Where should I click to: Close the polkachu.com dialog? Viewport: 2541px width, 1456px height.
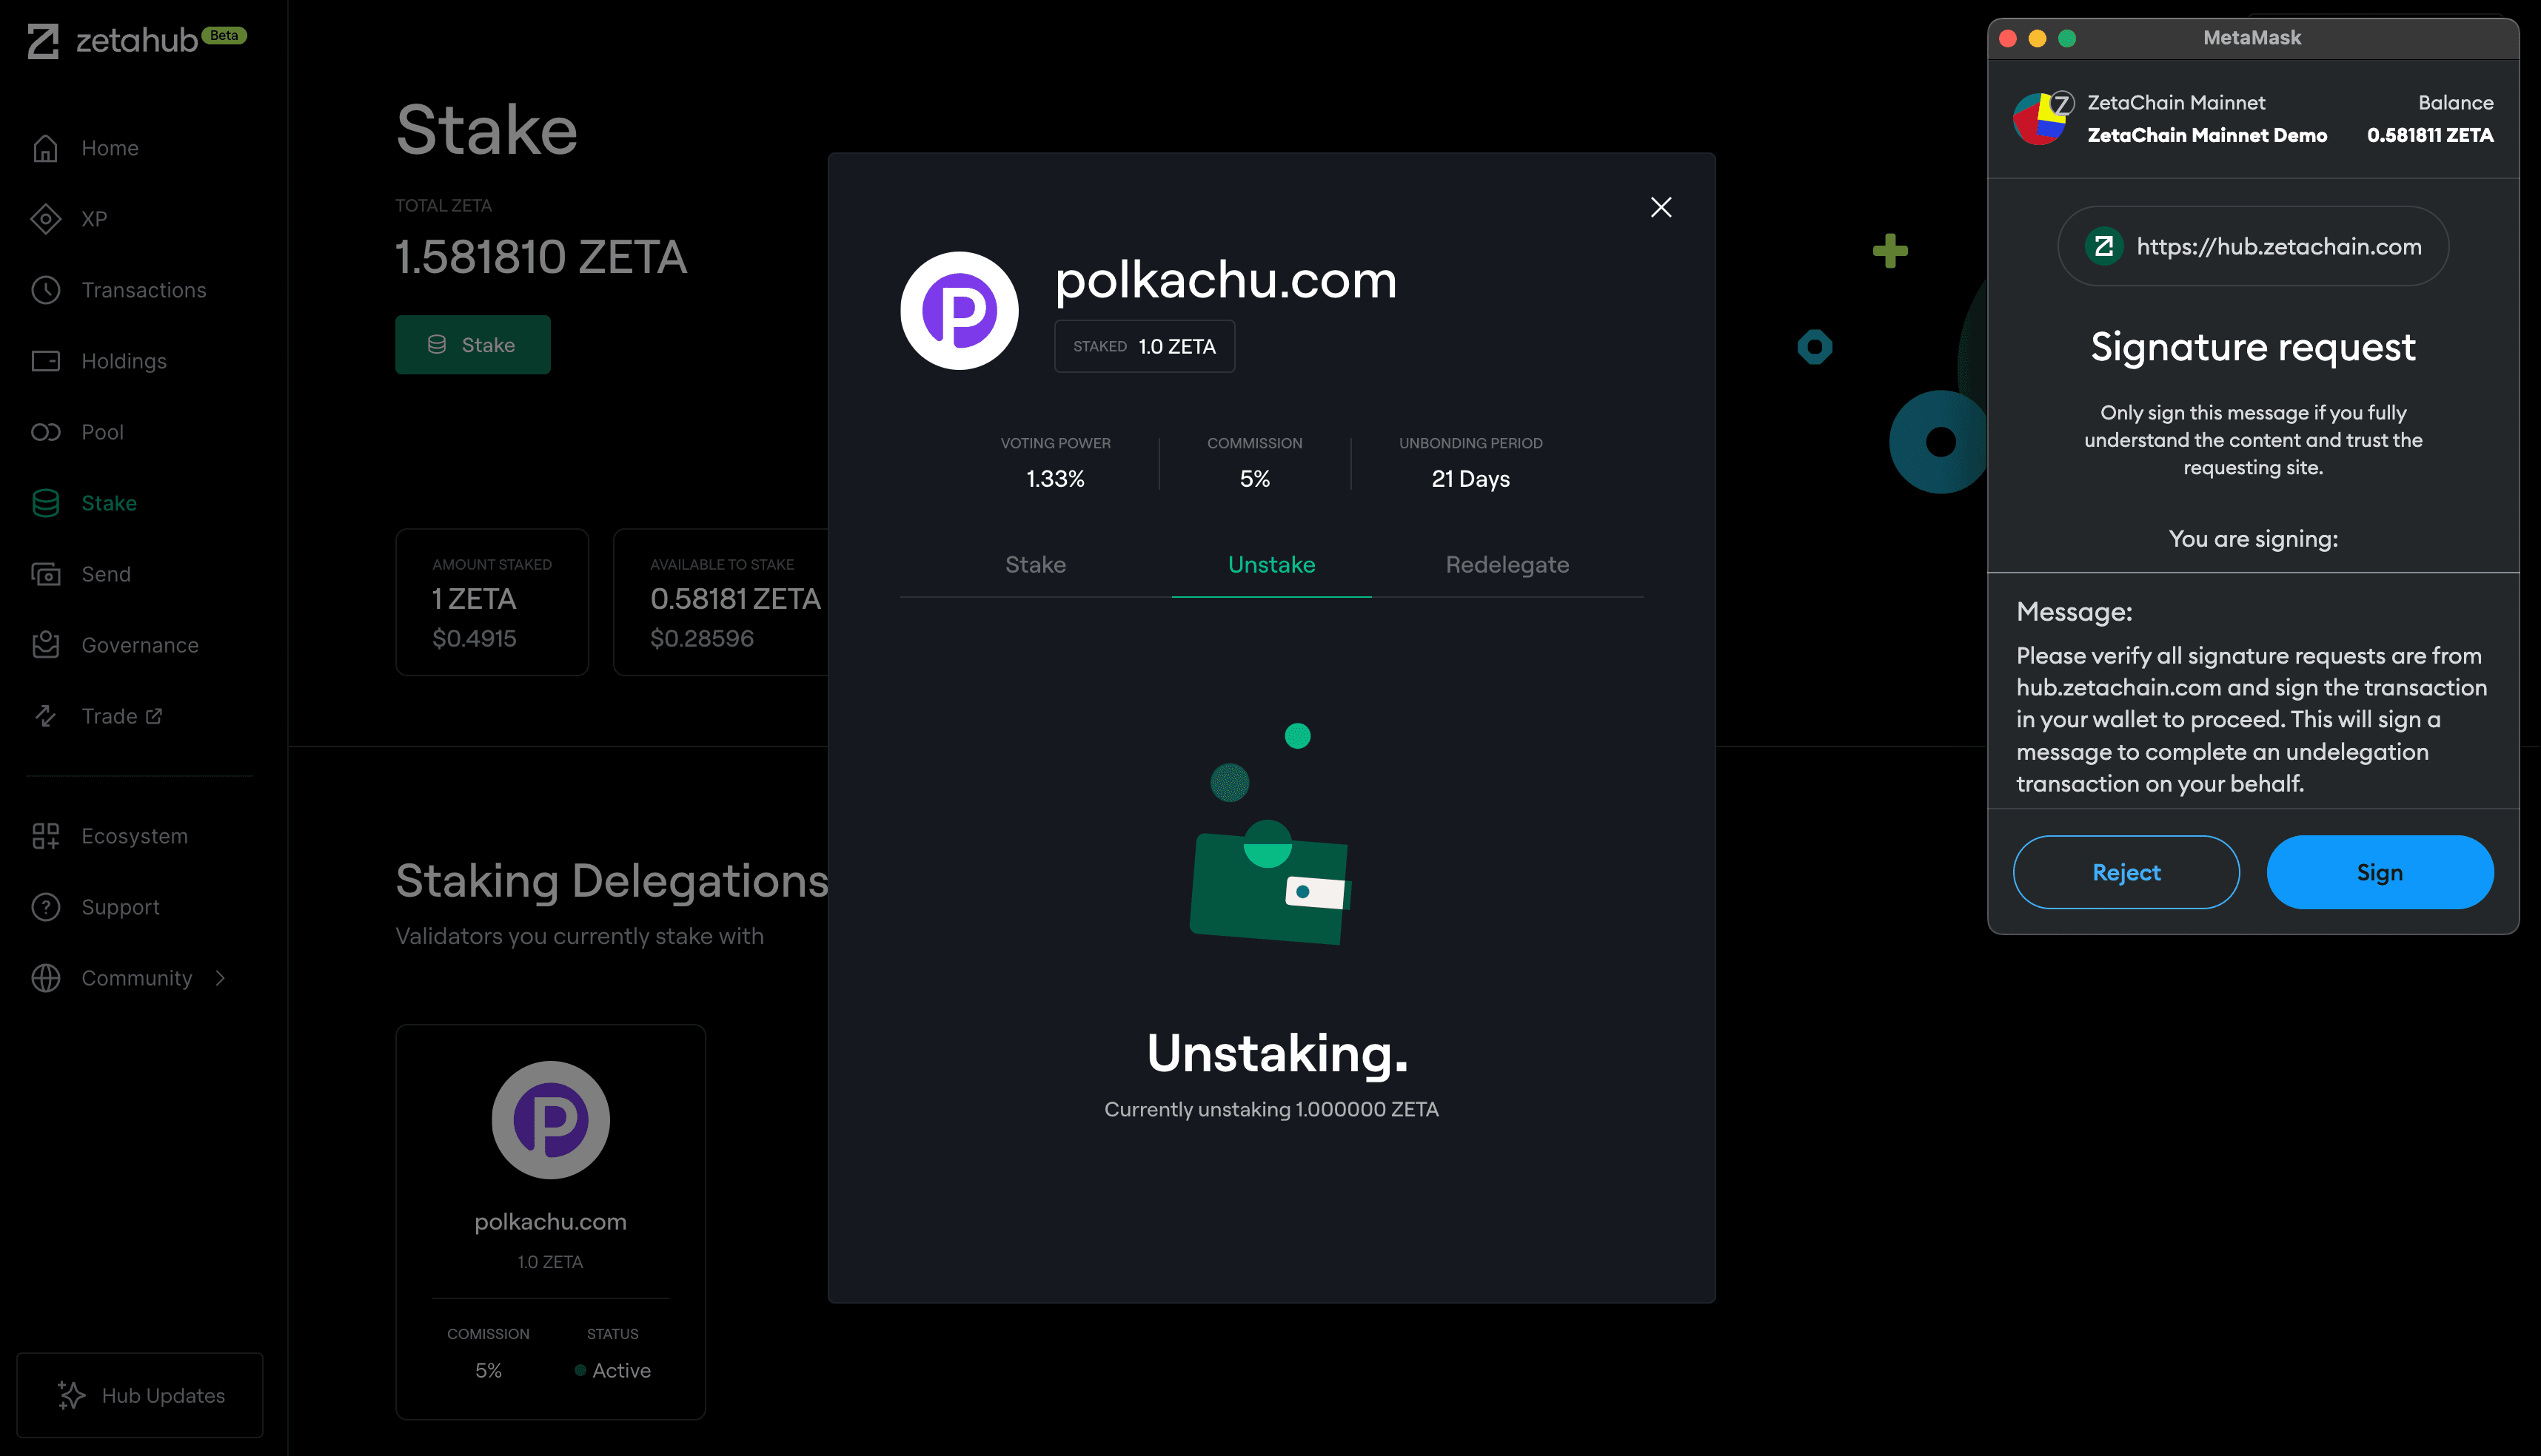[x=1660, y=207]
